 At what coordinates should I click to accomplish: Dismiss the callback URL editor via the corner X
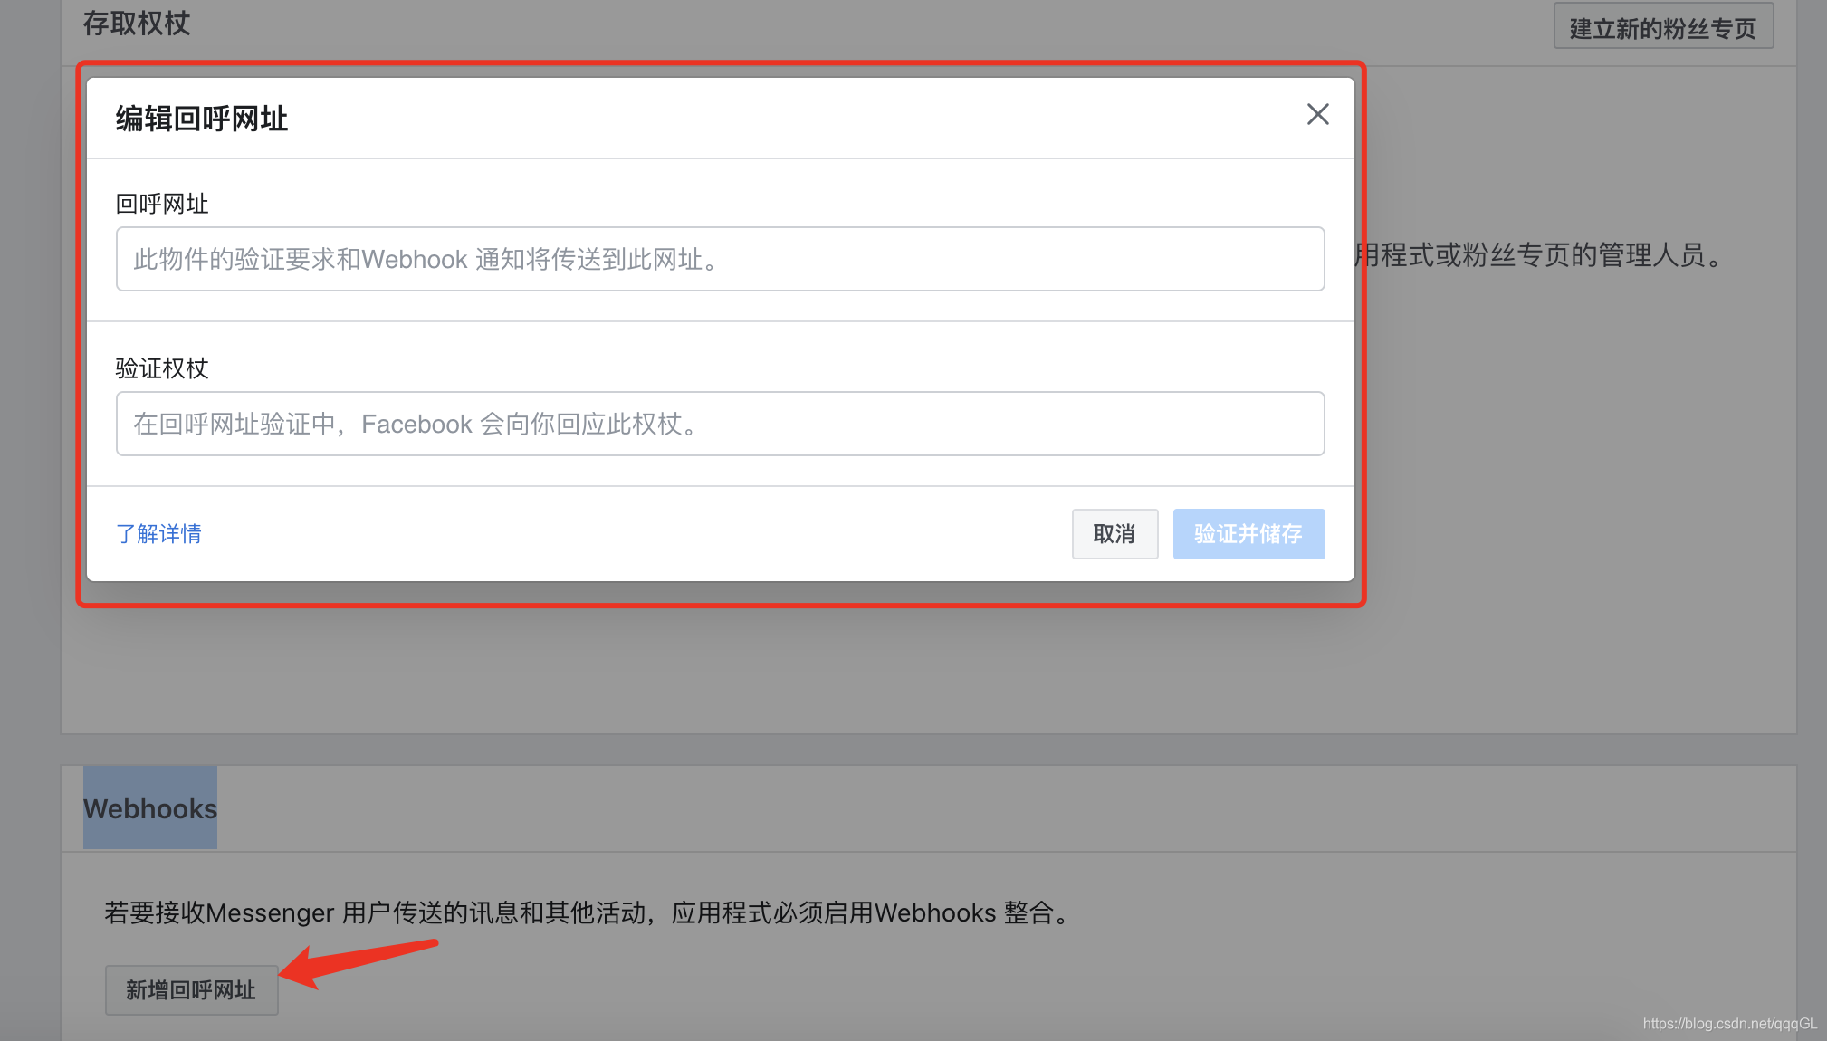1317,114
